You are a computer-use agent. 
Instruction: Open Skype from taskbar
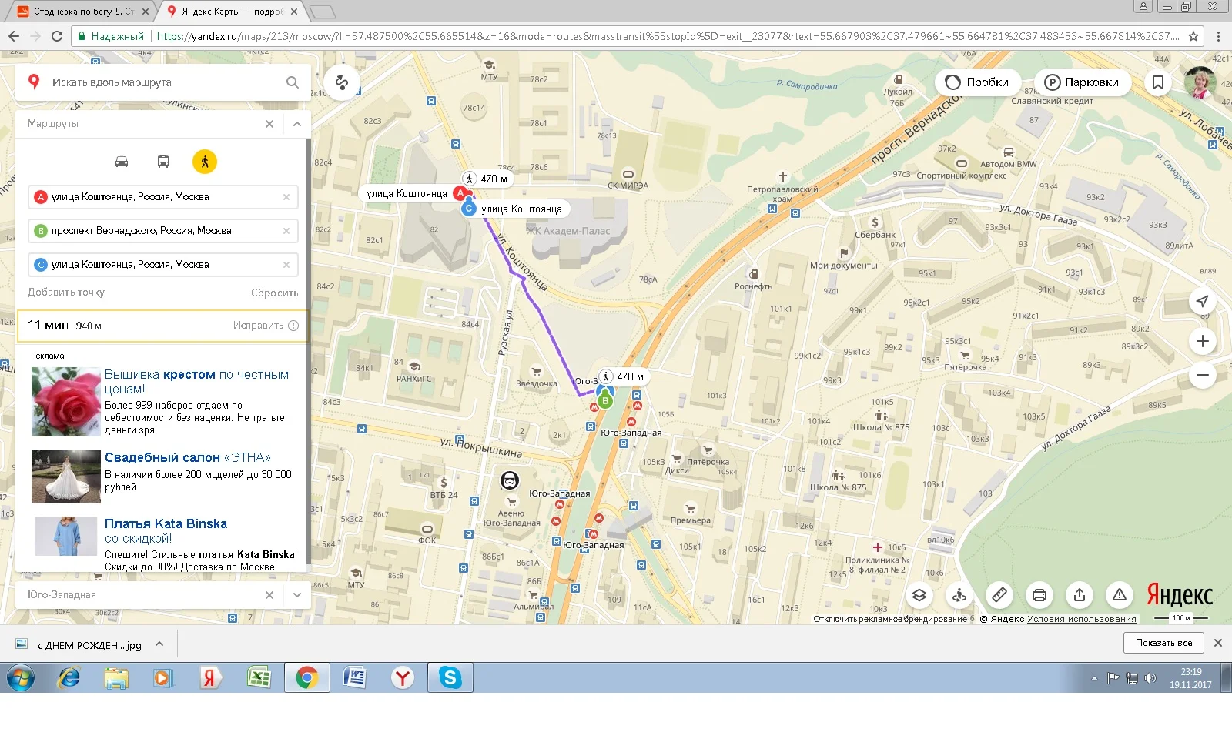pos(450,678)
